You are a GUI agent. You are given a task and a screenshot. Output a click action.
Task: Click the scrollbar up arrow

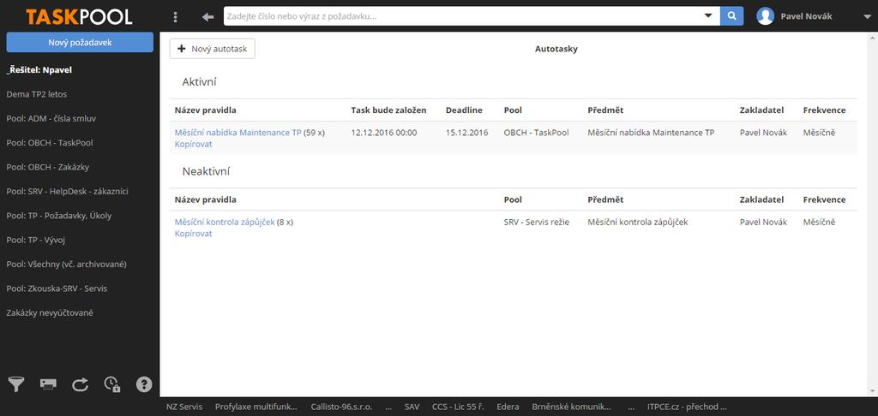(871, 38)
